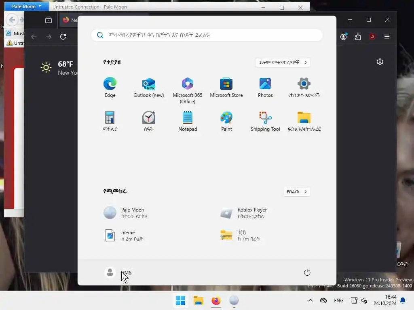Screen dimensions: 414x310
Task: Open the notification bell icon
Action: (403, 300)
